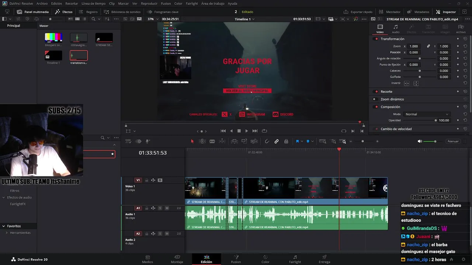Toggle loop playback
Viewport: 472px width, 265px height.
click(264, 131)
